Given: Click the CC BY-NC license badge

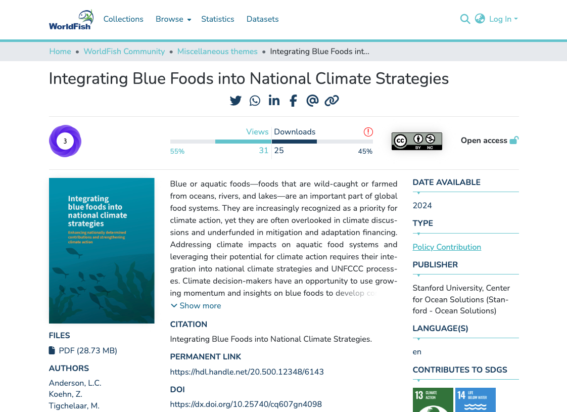Looking at the screenshot, I should 416,141.
